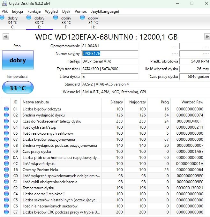Viewport: 210px width, 217px height.
Task: Select disk H: status tab
Action: click(x=93, y=22)
